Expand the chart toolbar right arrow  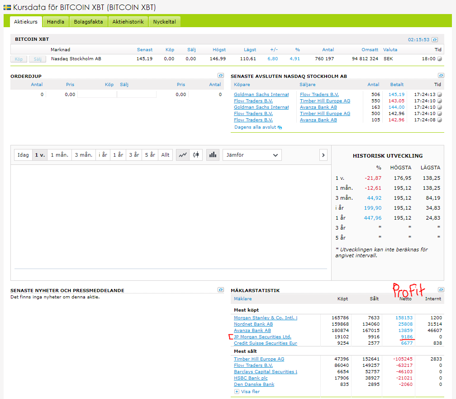(323, 155)
